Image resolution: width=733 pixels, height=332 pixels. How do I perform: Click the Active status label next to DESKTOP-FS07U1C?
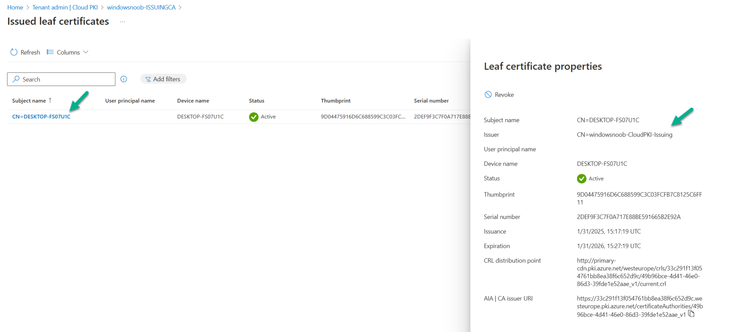tap(268, 117)
